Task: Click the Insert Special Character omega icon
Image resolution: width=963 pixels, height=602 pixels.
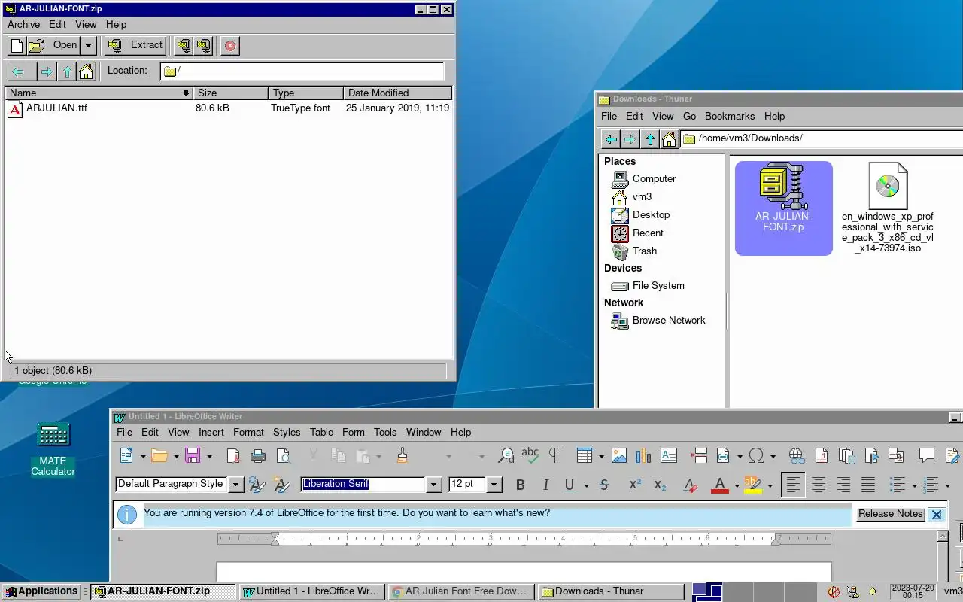Action: pos(757,456)
